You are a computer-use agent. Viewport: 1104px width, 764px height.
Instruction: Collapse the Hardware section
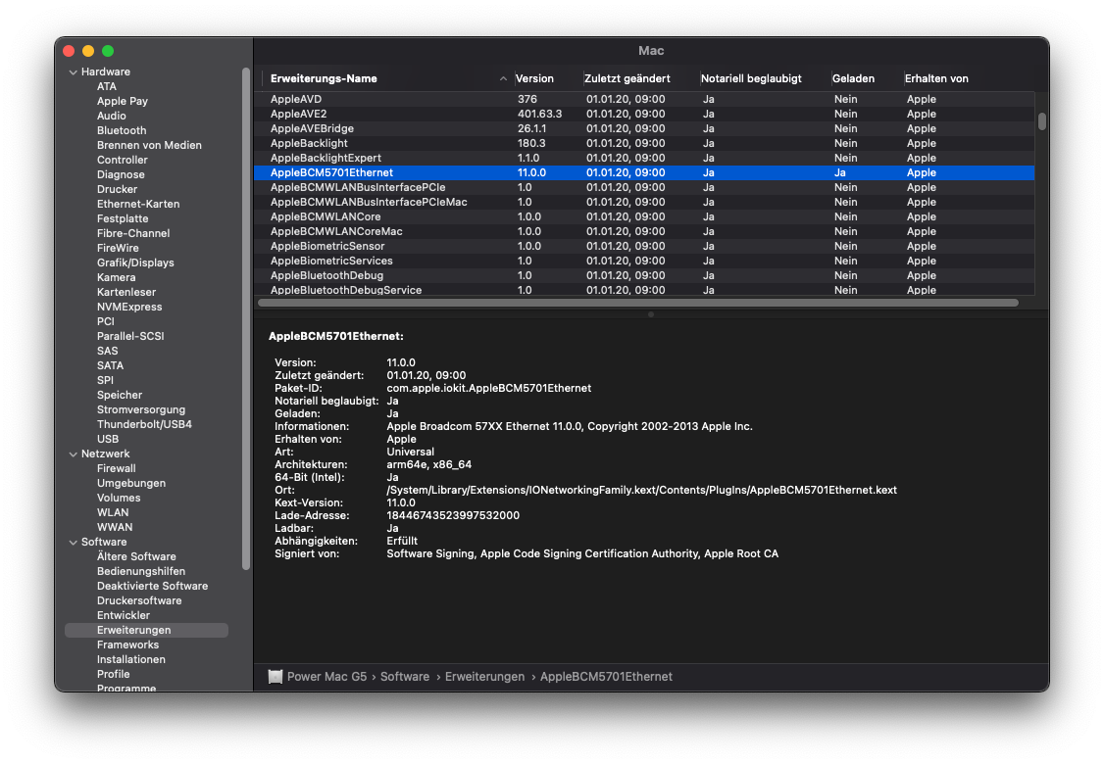[x=73, y=72]
